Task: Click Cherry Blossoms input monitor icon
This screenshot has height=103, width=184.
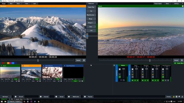Action: click(x=59, y=81)
